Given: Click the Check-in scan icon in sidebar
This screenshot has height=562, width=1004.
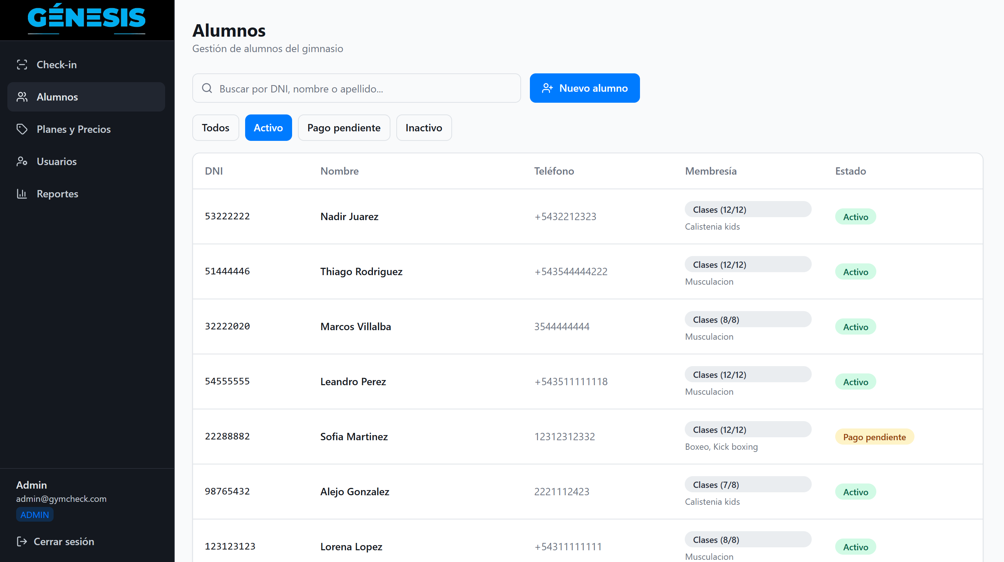Looking at the screenshot, I should click(22, 65).
